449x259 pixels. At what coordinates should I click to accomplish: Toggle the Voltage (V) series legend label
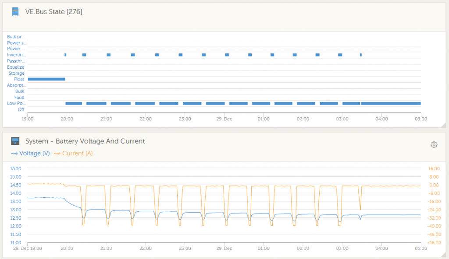pyautogui.click(x=34, y=154)
